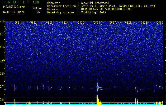The width and height of the screenshot is (166, 105).
Task: Click the 0625 time marker
Action: (x=81, y=23)
